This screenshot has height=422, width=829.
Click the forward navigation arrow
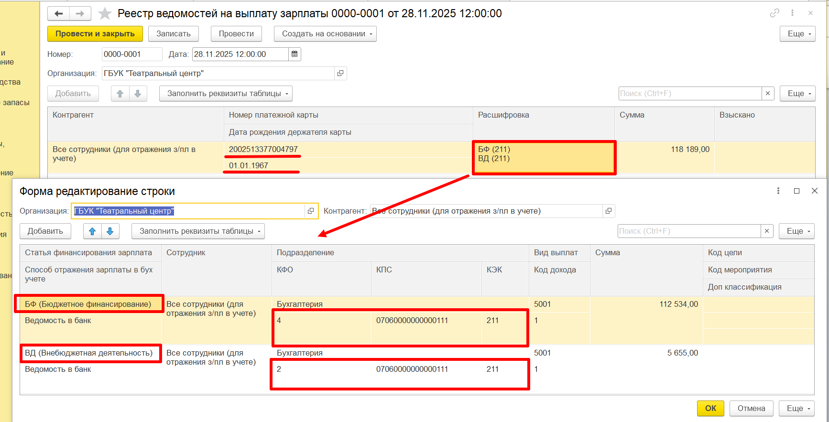point(80,13)
